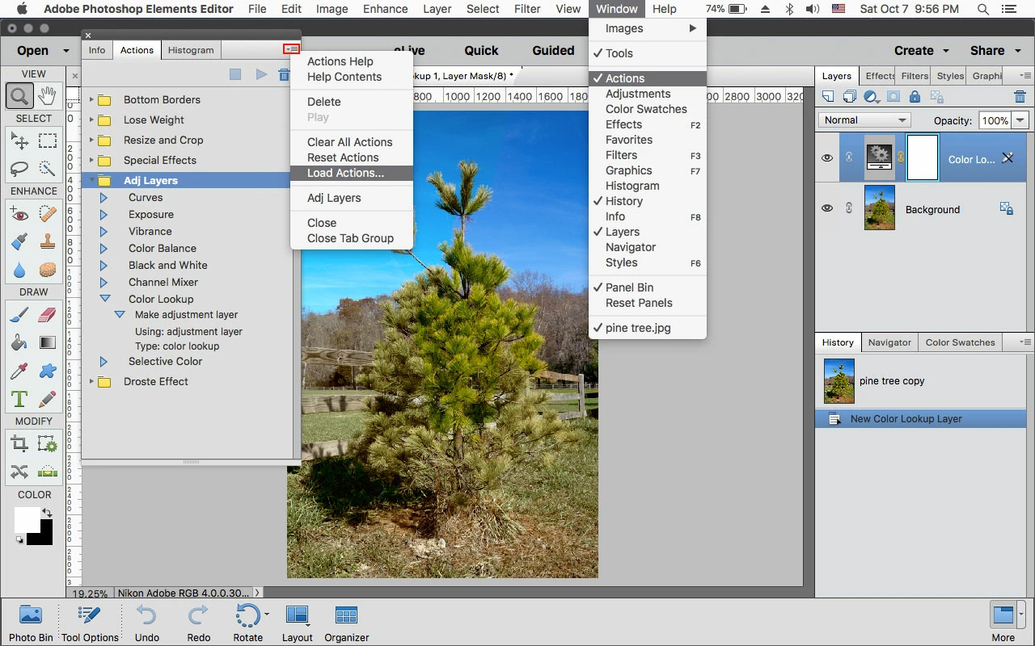The height and width of the screenshot is (646, 1035).
Task: Select the Move tool
Action: click(19, 142)
